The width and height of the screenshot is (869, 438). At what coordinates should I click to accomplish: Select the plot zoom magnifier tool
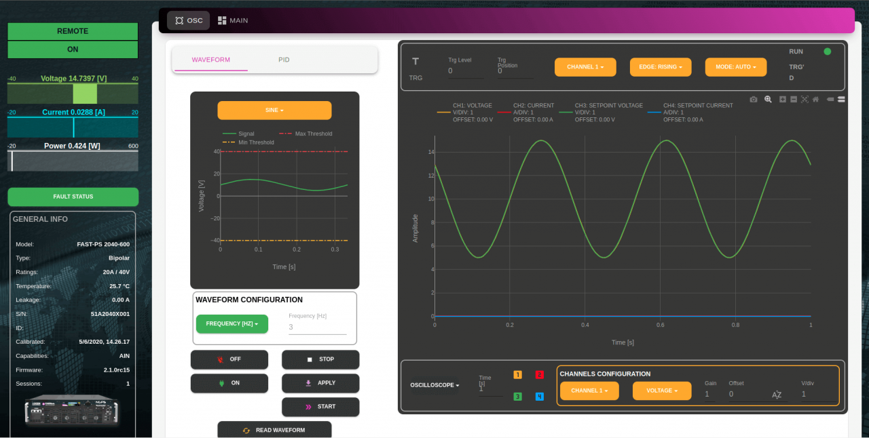pos(768,99)
